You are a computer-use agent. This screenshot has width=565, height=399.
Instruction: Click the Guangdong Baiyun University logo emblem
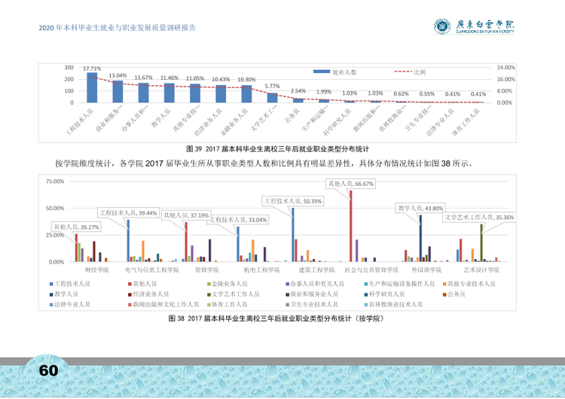click(x=442, y=26)
